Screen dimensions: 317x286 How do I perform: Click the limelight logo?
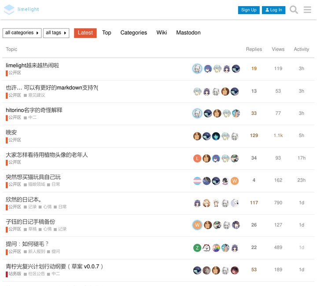coord(22,10)
